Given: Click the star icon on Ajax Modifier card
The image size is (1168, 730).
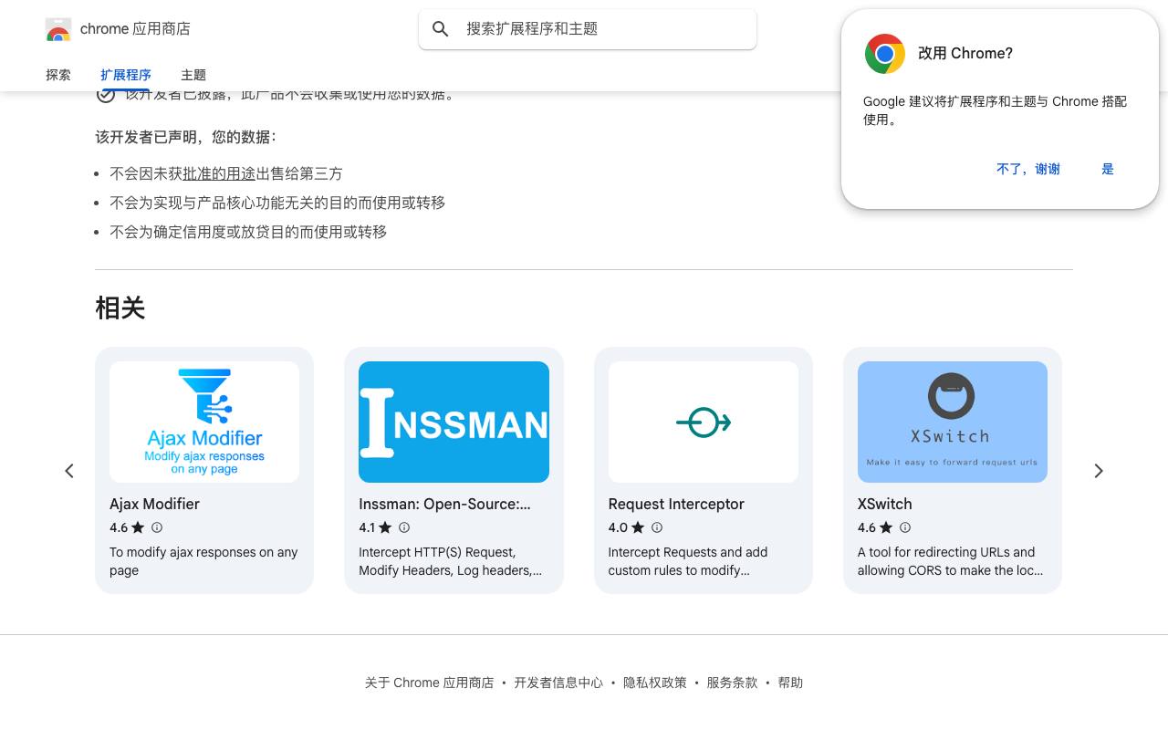Looking at the screenshot, I should click(x=138, y=527).
